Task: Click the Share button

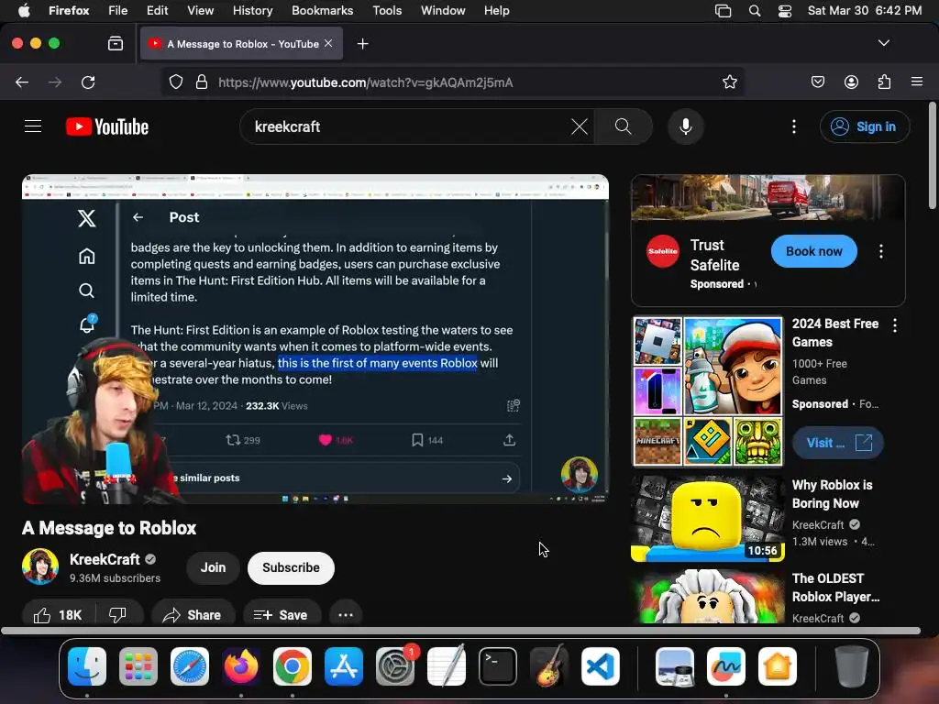Action: click(193, 615)
